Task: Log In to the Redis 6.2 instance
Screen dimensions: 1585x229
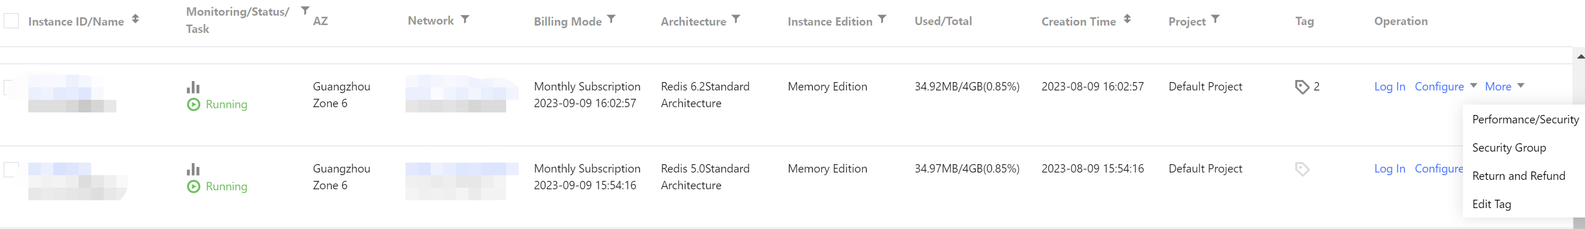Action: [1390, 87]
